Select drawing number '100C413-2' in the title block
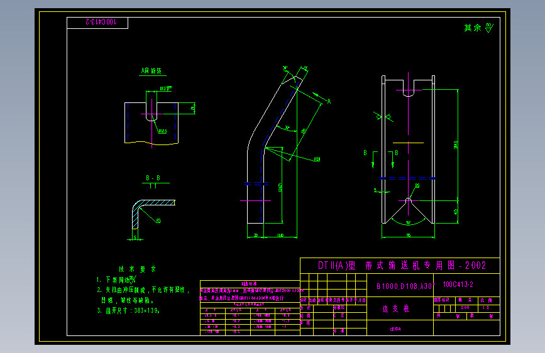 (x=458, y=285)
